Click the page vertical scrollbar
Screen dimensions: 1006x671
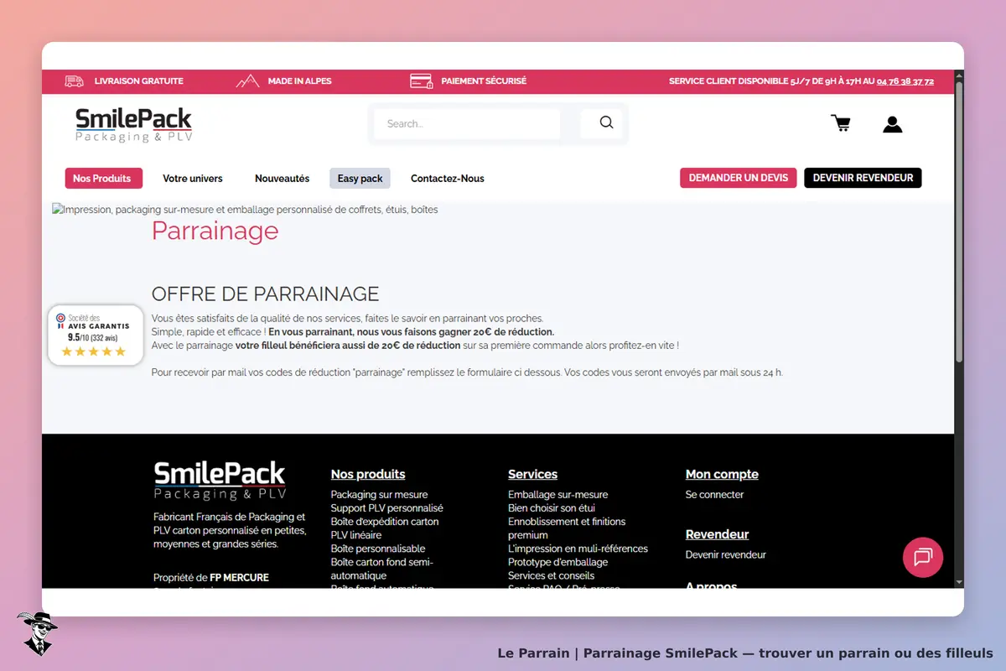959,222
